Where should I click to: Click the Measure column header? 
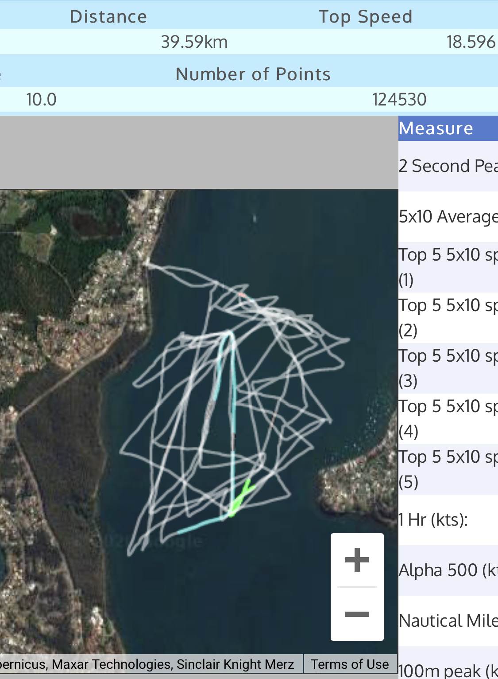click(x=448, y=129)
